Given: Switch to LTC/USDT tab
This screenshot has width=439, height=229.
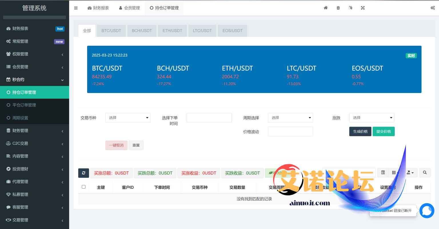Looking at the screenshot, I should point(202,31).
